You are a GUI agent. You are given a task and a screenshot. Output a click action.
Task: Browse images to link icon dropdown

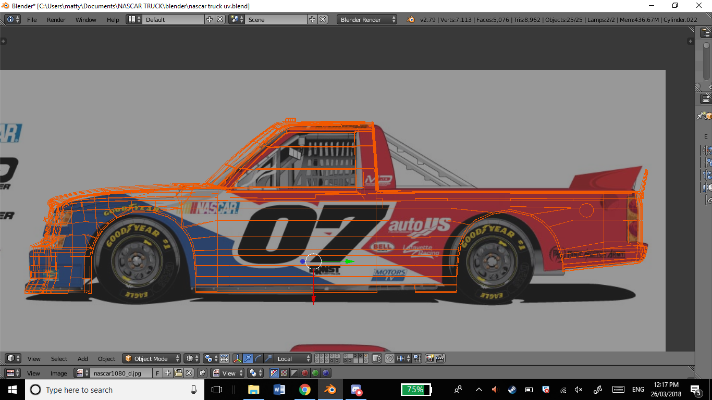82,373
